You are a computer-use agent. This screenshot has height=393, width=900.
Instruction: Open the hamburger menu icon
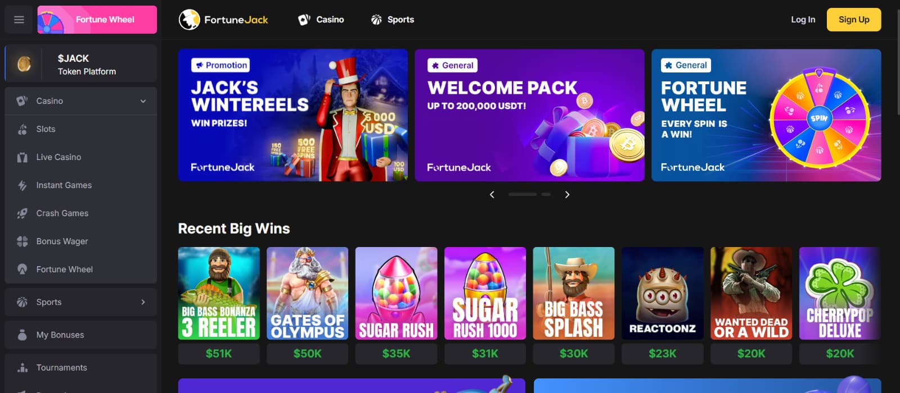(19, 20)
